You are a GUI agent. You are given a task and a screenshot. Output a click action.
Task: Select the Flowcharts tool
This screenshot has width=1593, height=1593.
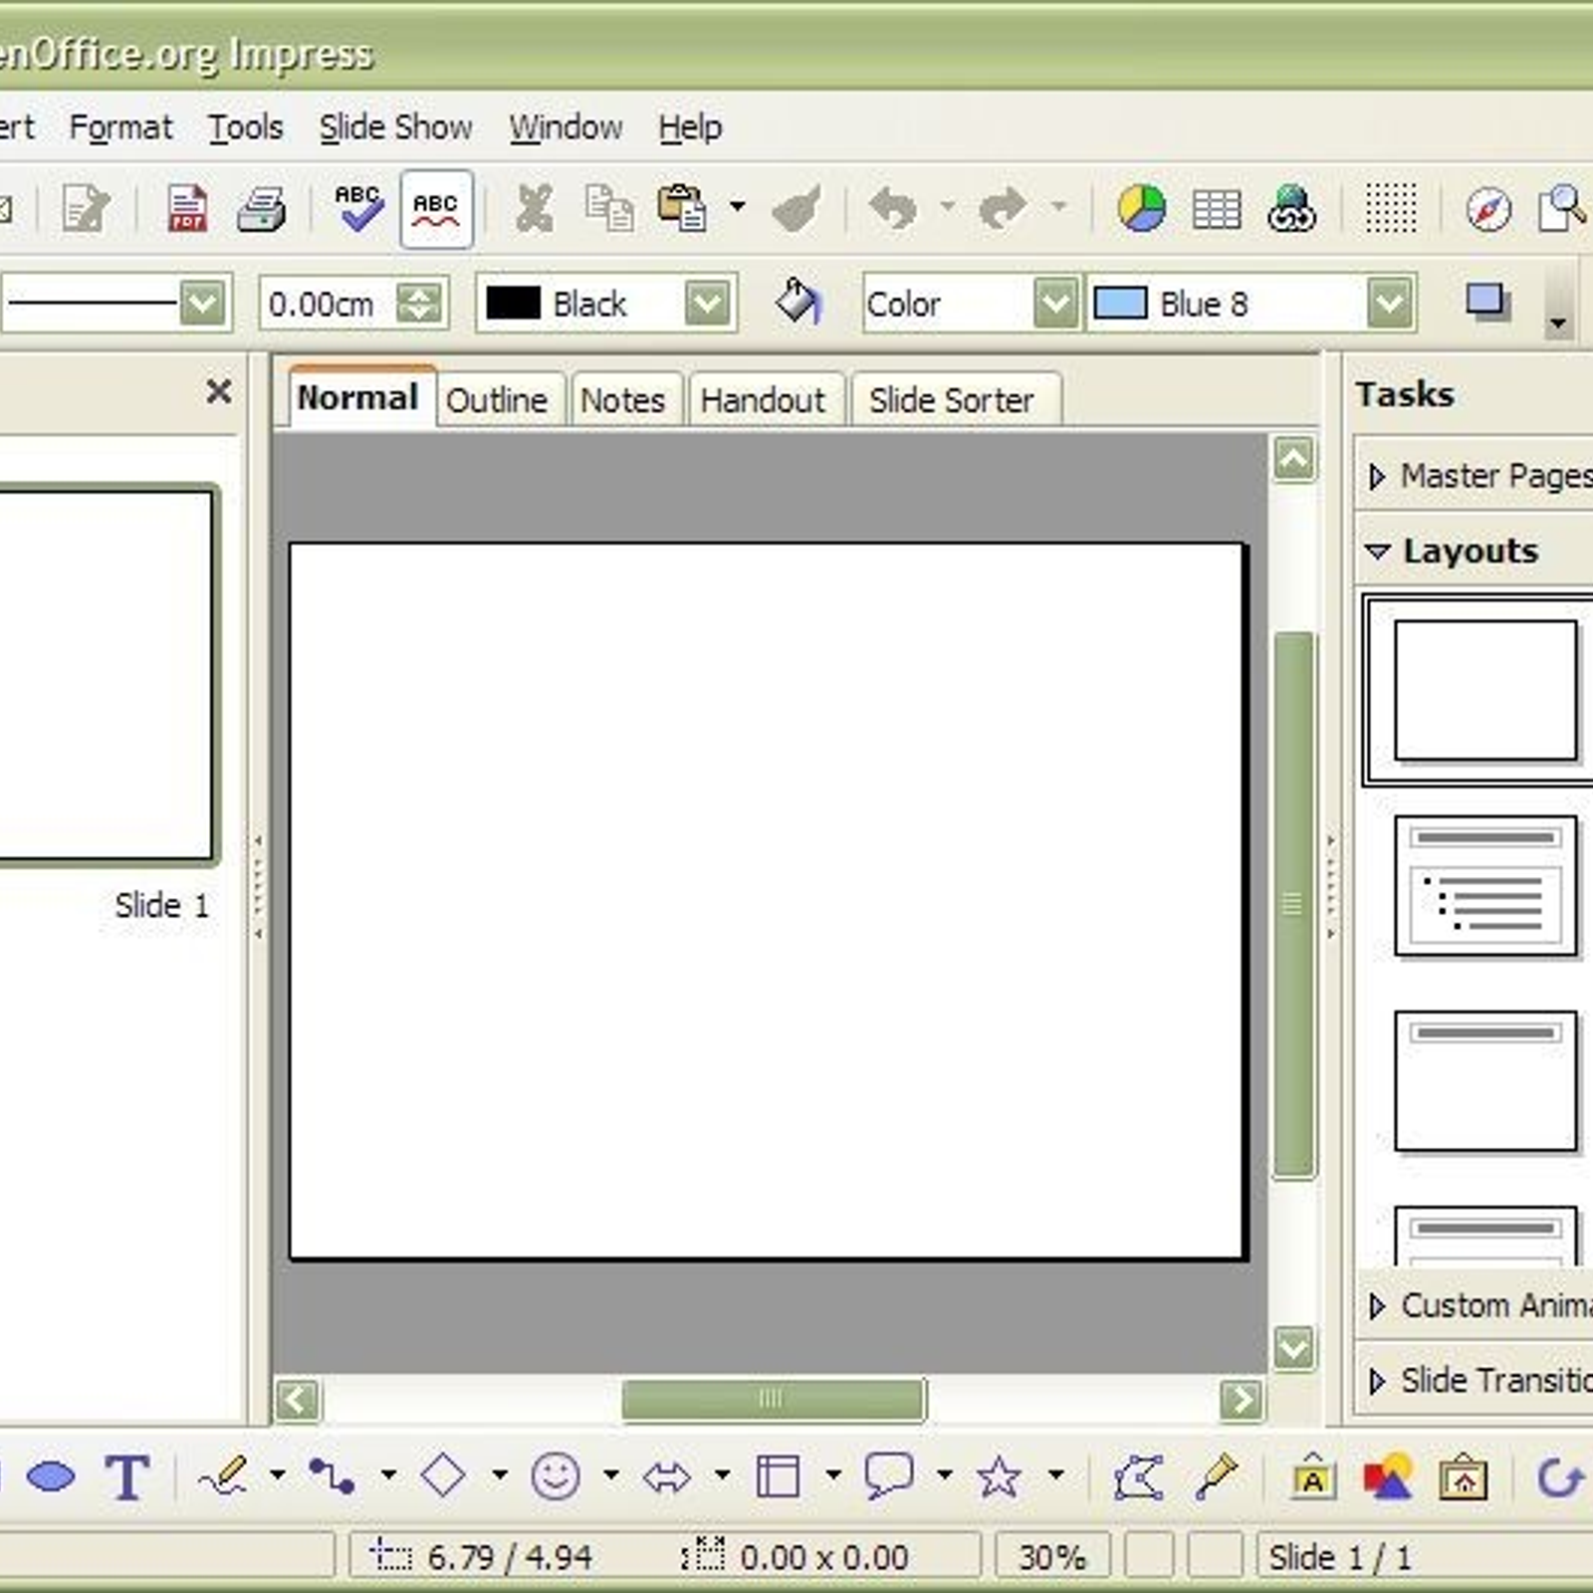tap(778, 1476)
